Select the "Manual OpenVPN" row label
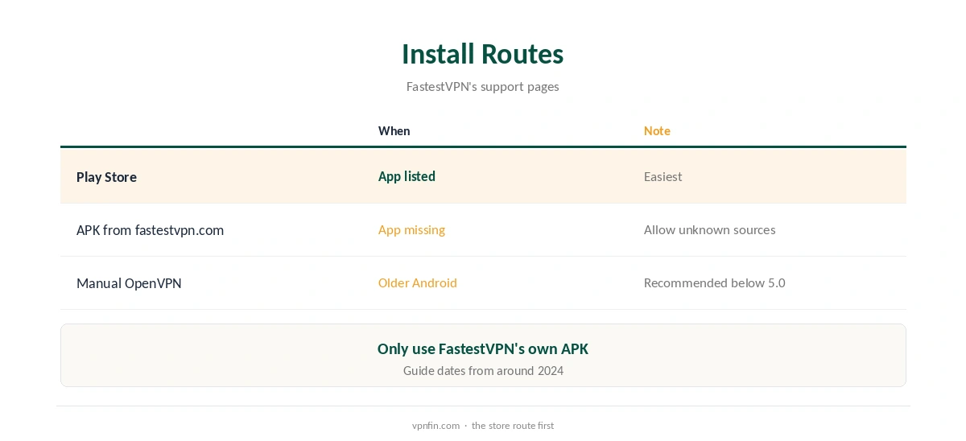This screenshot has width=966, height=441. click(x=129, y=283)
